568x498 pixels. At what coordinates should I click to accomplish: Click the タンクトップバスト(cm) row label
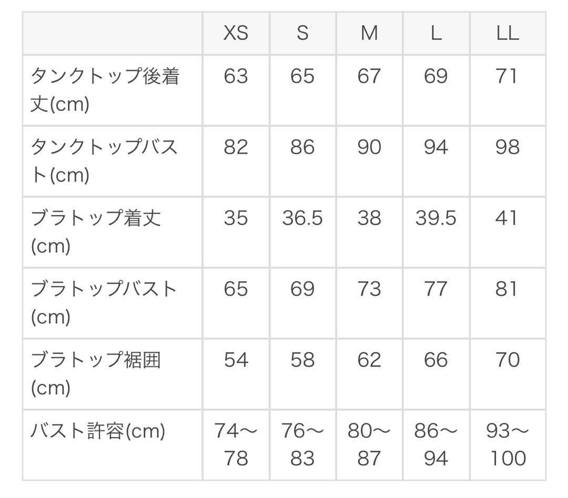[x=105, y=160]
